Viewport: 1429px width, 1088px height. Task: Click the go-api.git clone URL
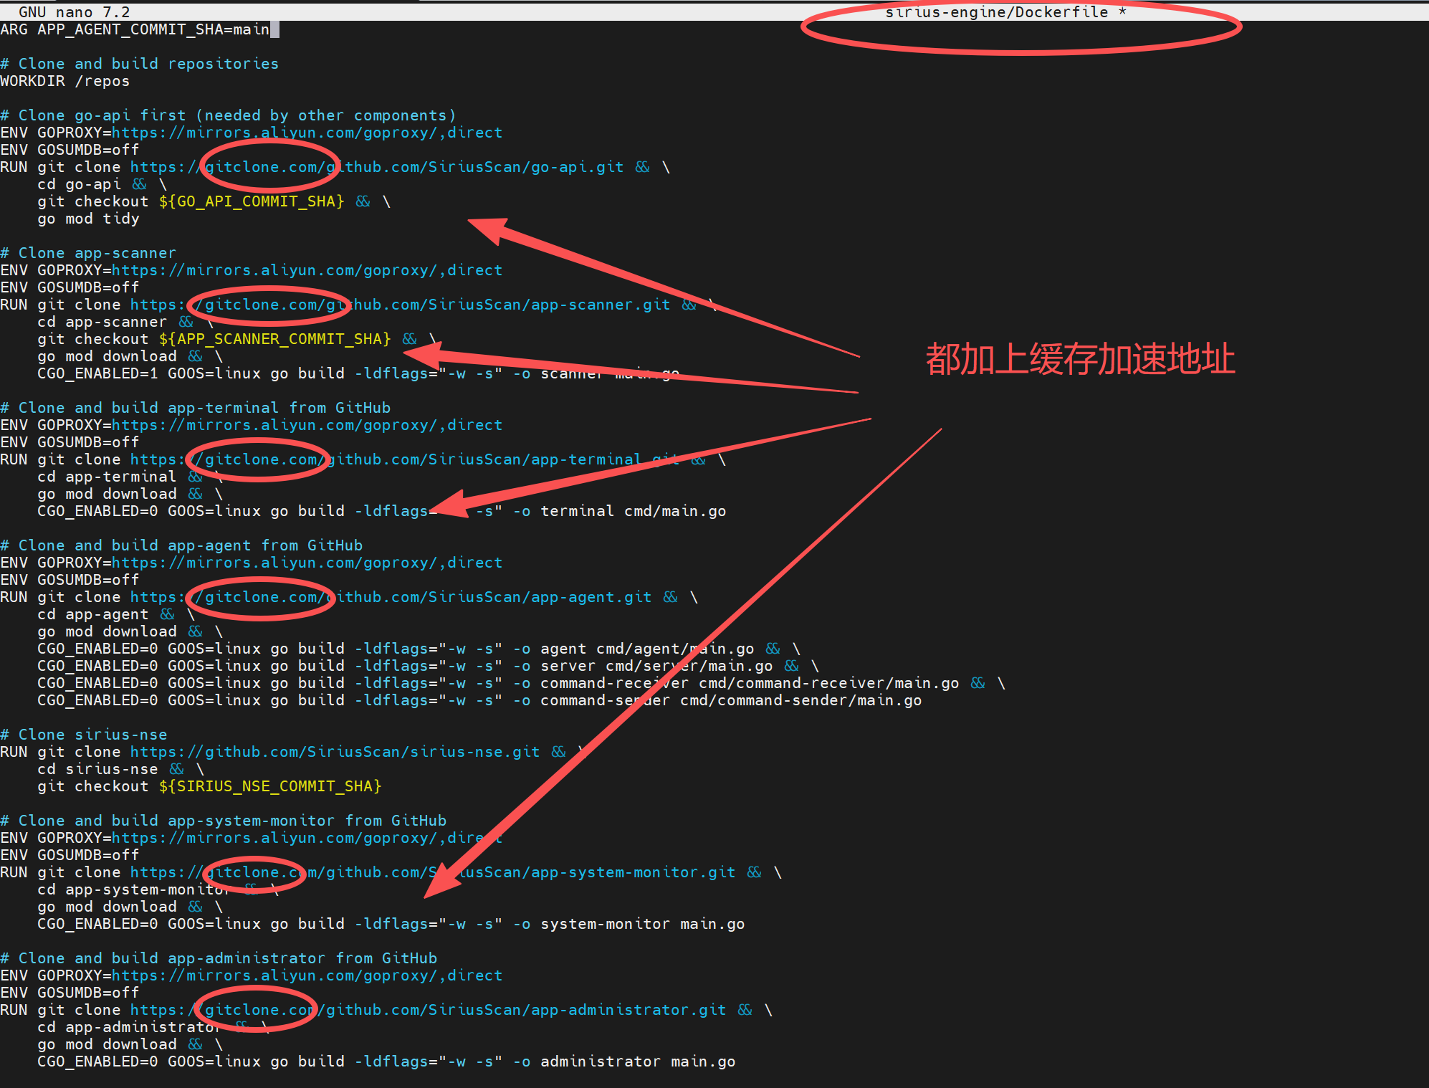coord(376,167)
